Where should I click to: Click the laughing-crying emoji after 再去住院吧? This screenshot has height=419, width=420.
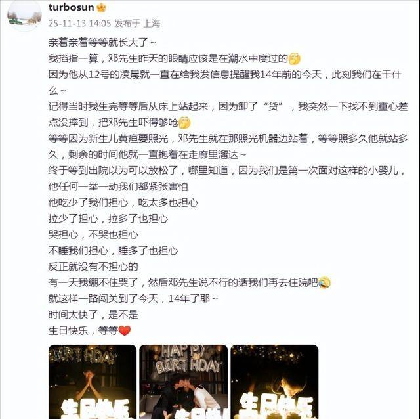pos(324,282)
